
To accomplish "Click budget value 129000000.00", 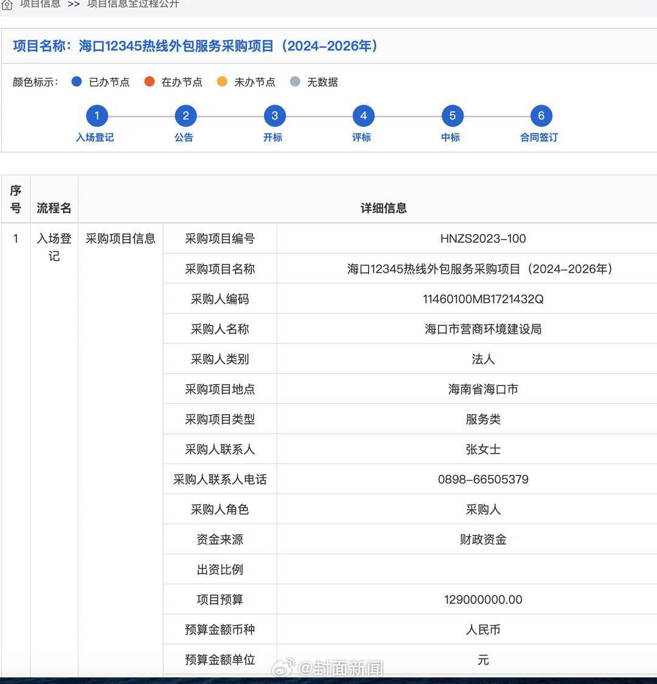I will pos(483,599).
